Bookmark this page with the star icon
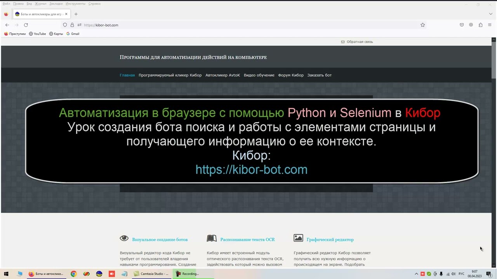This screenshot has height=279, width=497. click(422, 25)
